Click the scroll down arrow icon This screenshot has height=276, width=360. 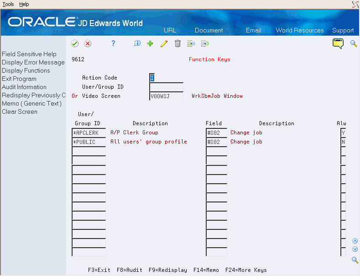[355, 249]
